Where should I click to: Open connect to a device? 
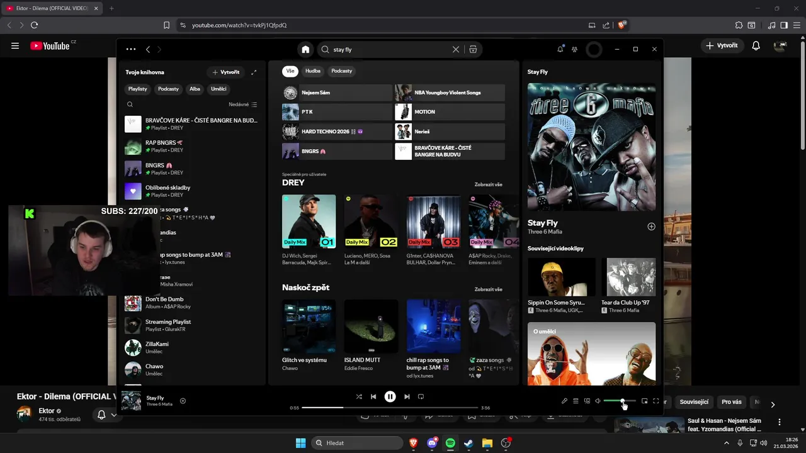click(x=587, y=401)
